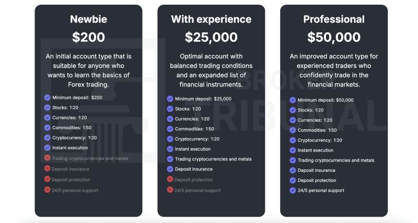418x223 pixels.
Task: Click the checkmark beside Professional 24/5 personal support
Action: (x=293, y=190)
